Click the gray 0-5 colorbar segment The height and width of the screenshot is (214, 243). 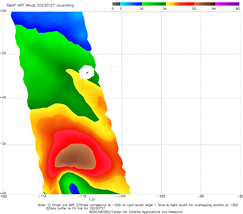point(116,4)
